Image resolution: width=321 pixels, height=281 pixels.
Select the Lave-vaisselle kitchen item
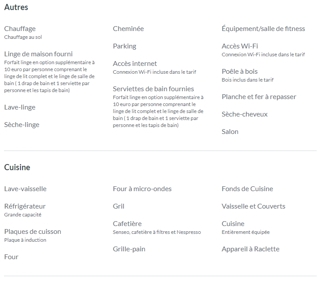[25, 189]
